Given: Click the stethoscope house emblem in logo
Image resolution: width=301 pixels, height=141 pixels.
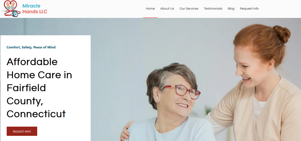Looking at the screenshot, I should pyautogui.click(x=15, y=14).
